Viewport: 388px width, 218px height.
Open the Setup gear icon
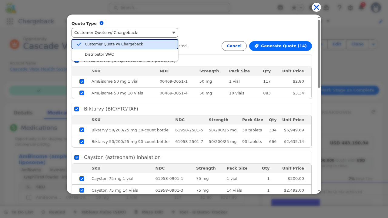(350, 8)
